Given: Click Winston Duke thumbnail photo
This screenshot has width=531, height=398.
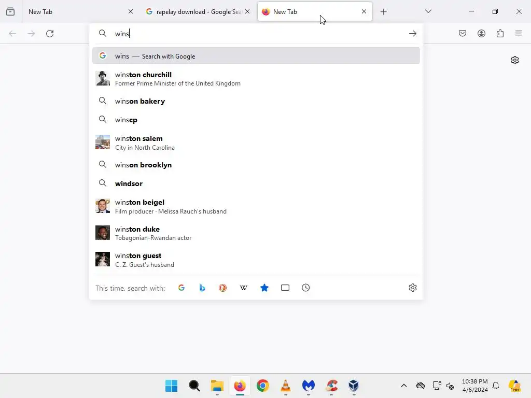Looking at the screenshot, I should tap(103, 233).
